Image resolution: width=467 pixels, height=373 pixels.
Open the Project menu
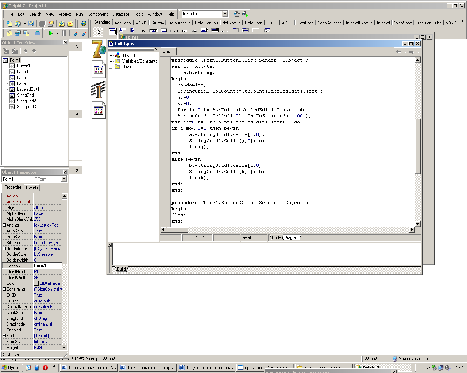click(x=65, y=14)
